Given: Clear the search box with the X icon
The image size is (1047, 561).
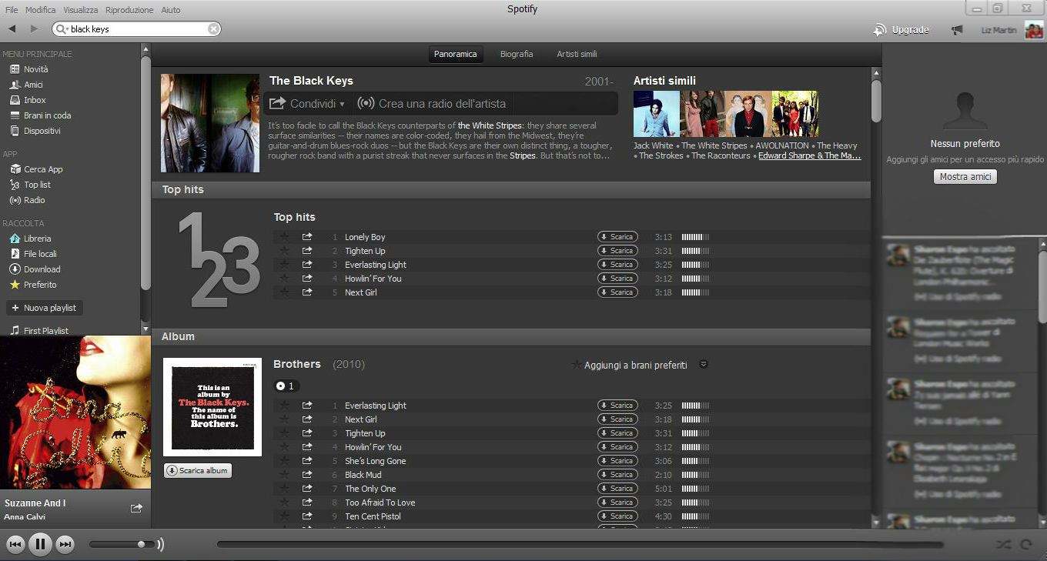Looking at the screenshot, I should tap(213, 29).
